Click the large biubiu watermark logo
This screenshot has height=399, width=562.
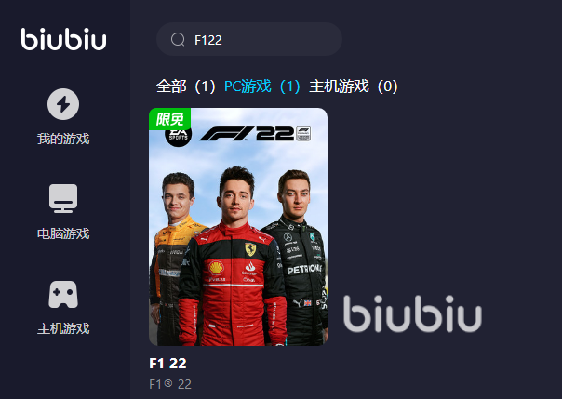412,313
